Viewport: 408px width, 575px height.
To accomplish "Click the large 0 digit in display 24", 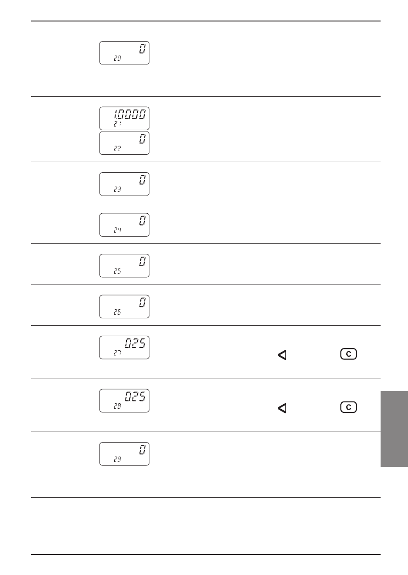I will point(143,221).
